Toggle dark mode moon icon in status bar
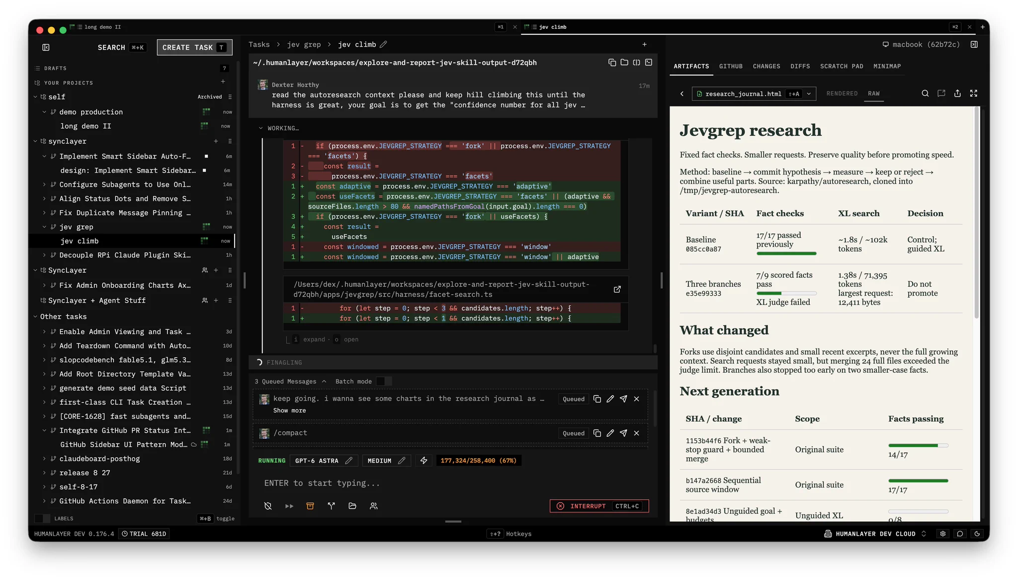This screenshot has width=1018, height=579. (977, 534)
